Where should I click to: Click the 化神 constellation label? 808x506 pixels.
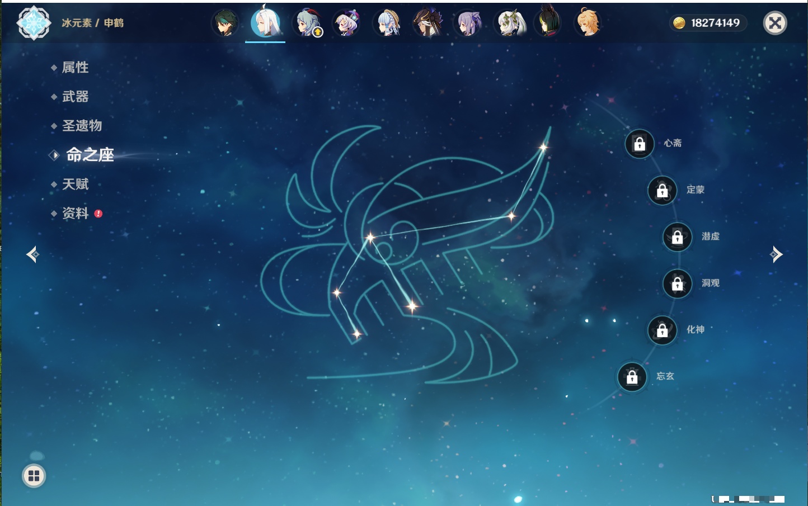click(696, 330)
